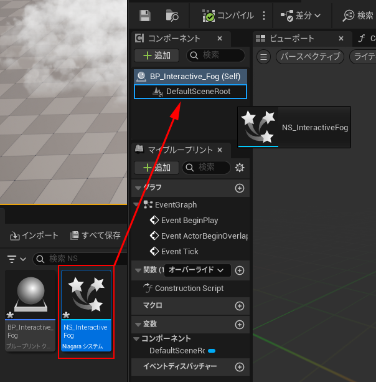Viewport: 376px width, 382px height.
Task: Select DefaultSceneRoot in the component tree
Action: point(198,92)
